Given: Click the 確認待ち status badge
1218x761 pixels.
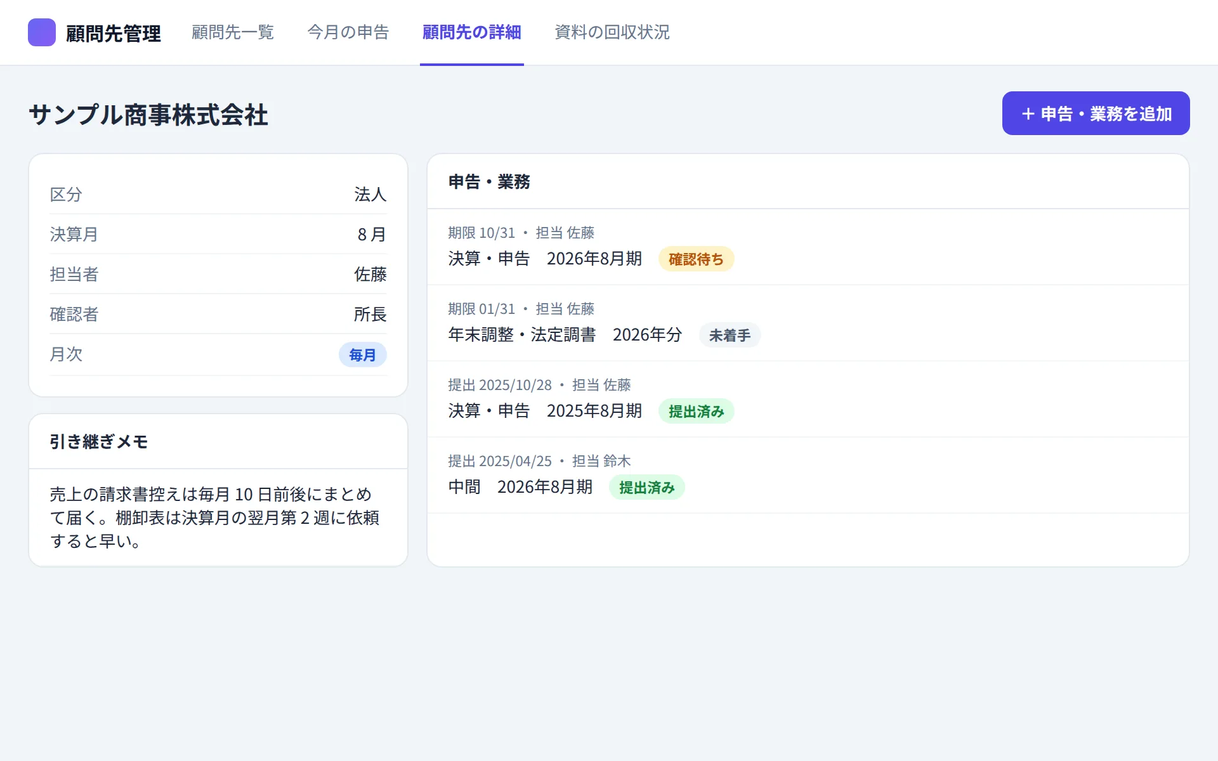Looking at the screenshot, I should click(697, 259).
